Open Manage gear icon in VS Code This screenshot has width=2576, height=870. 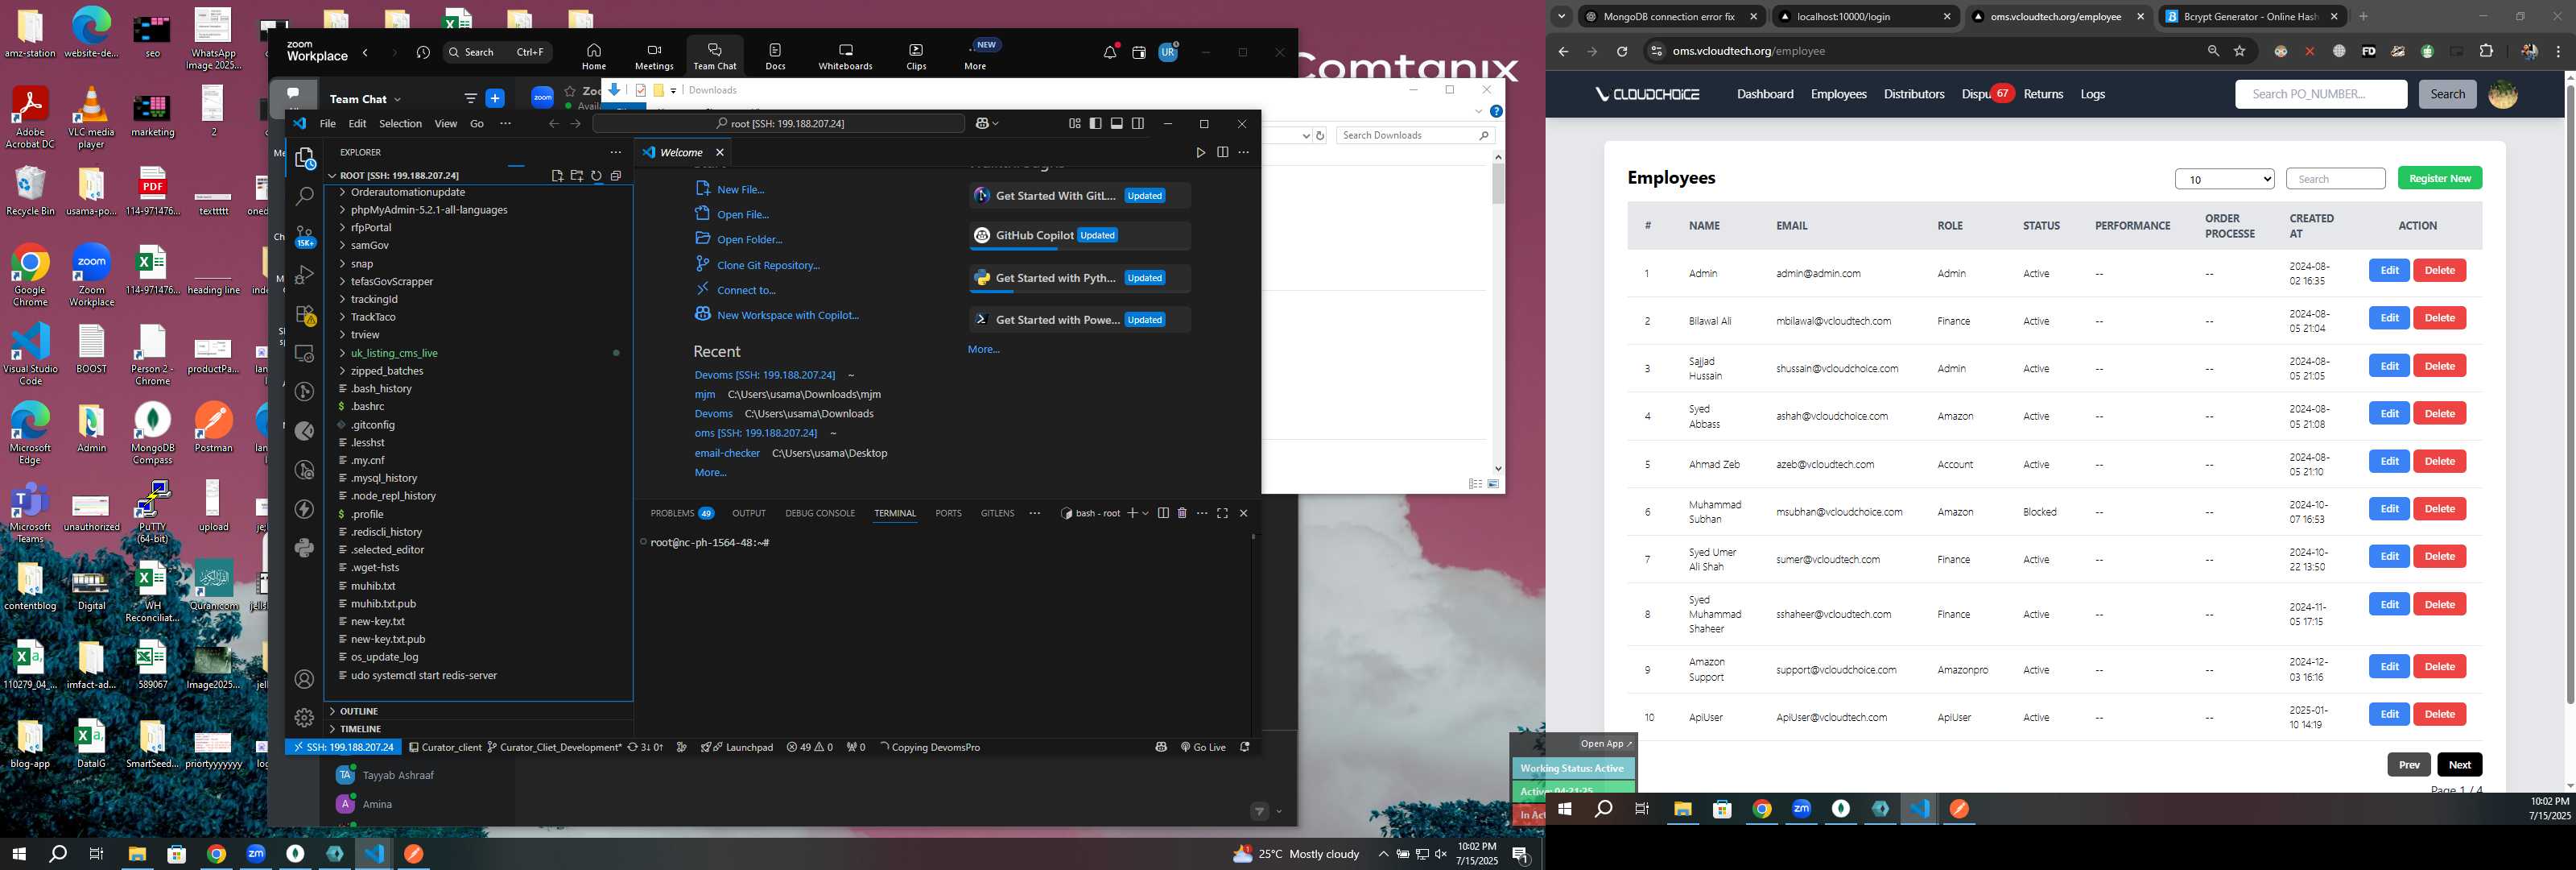[305, 718]
